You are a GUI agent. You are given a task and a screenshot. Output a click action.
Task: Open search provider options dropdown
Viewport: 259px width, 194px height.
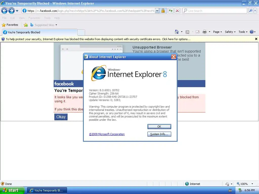255,11
